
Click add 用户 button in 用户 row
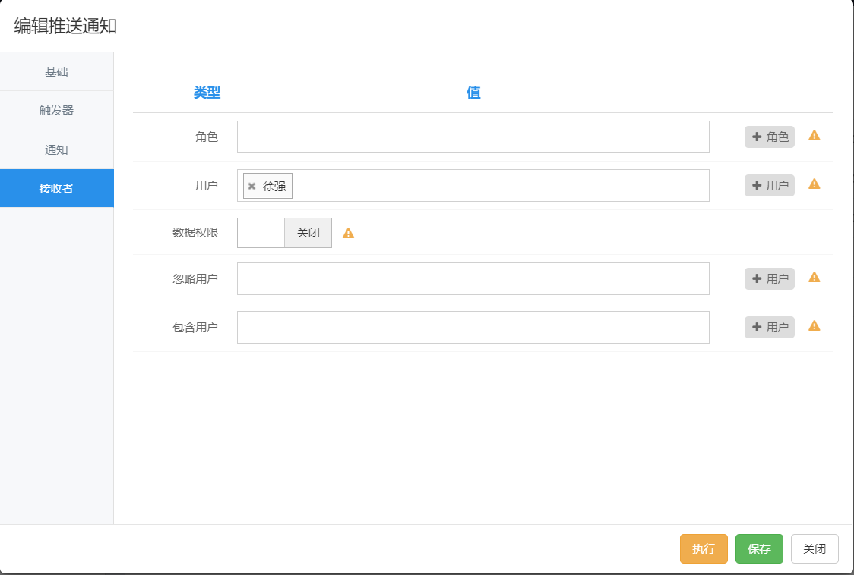pos(769,185)
